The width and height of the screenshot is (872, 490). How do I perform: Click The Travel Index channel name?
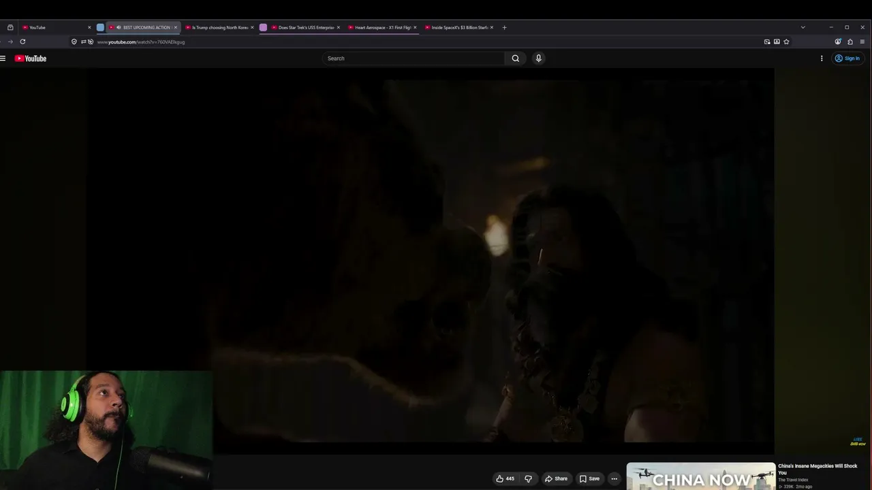pyautogui.click(x=793, y=480)
